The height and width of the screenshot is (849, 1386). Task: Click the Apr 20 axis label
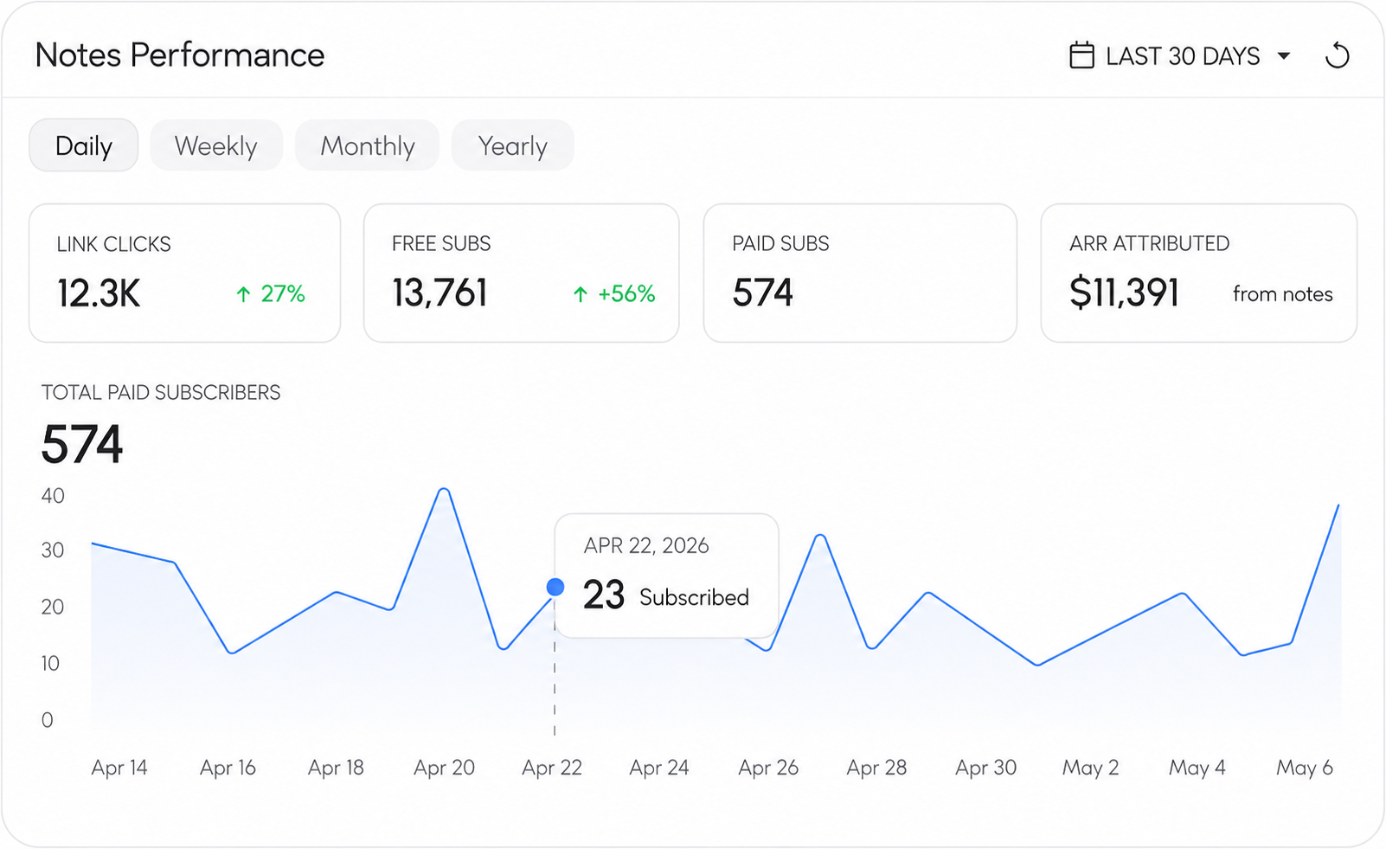(x=444, y=768)
